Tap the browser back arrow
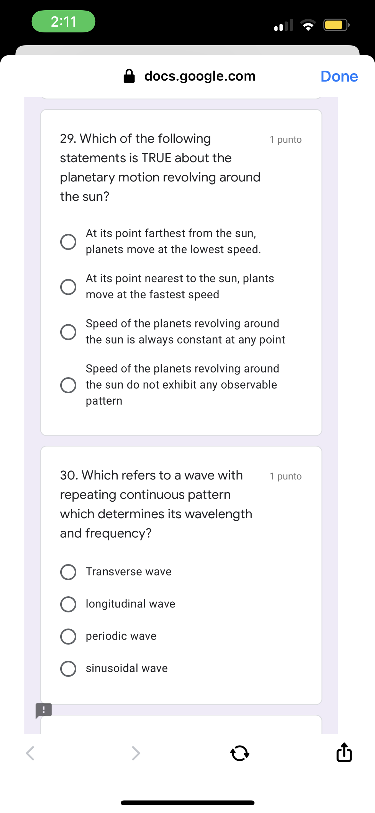 click(x=30, y=753)
